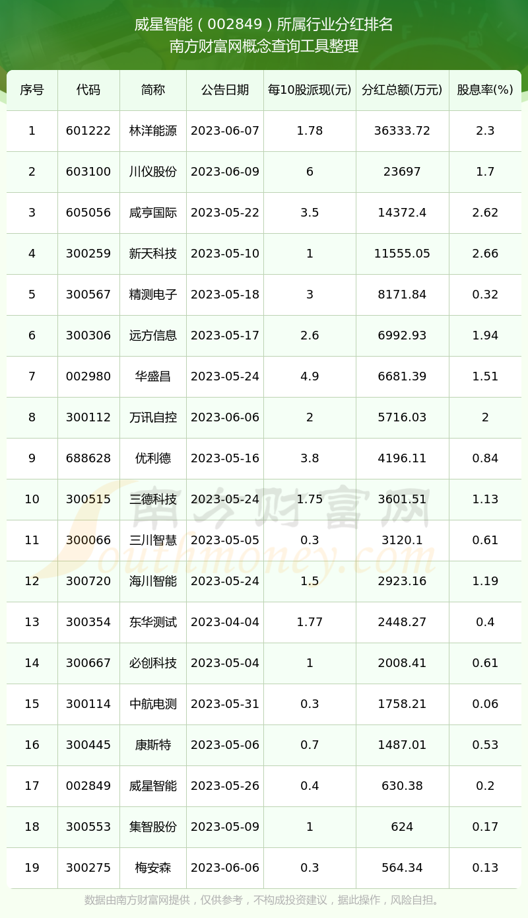
Task: Select stock code 002849 in table
Action: 88,786
